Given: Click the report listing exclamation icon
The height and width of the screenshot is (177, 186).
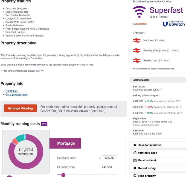Looking at the screenshot, I should click(135, 168).
